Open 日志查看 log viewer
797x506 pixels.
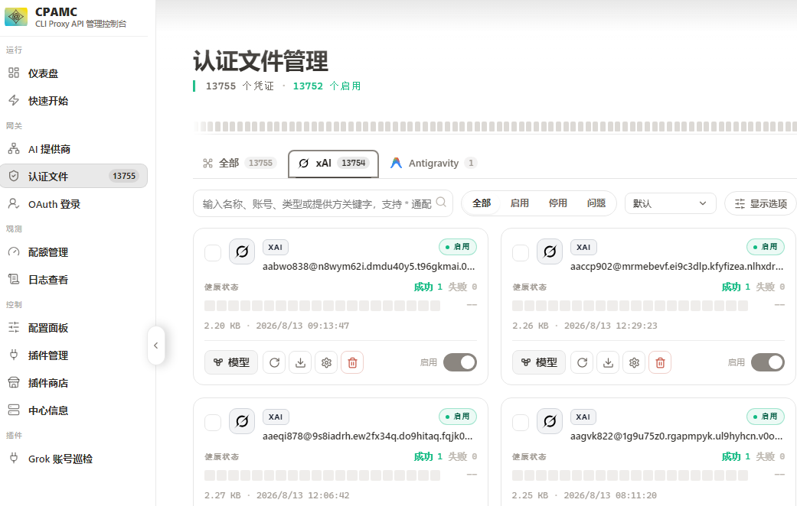coord(73,279)
